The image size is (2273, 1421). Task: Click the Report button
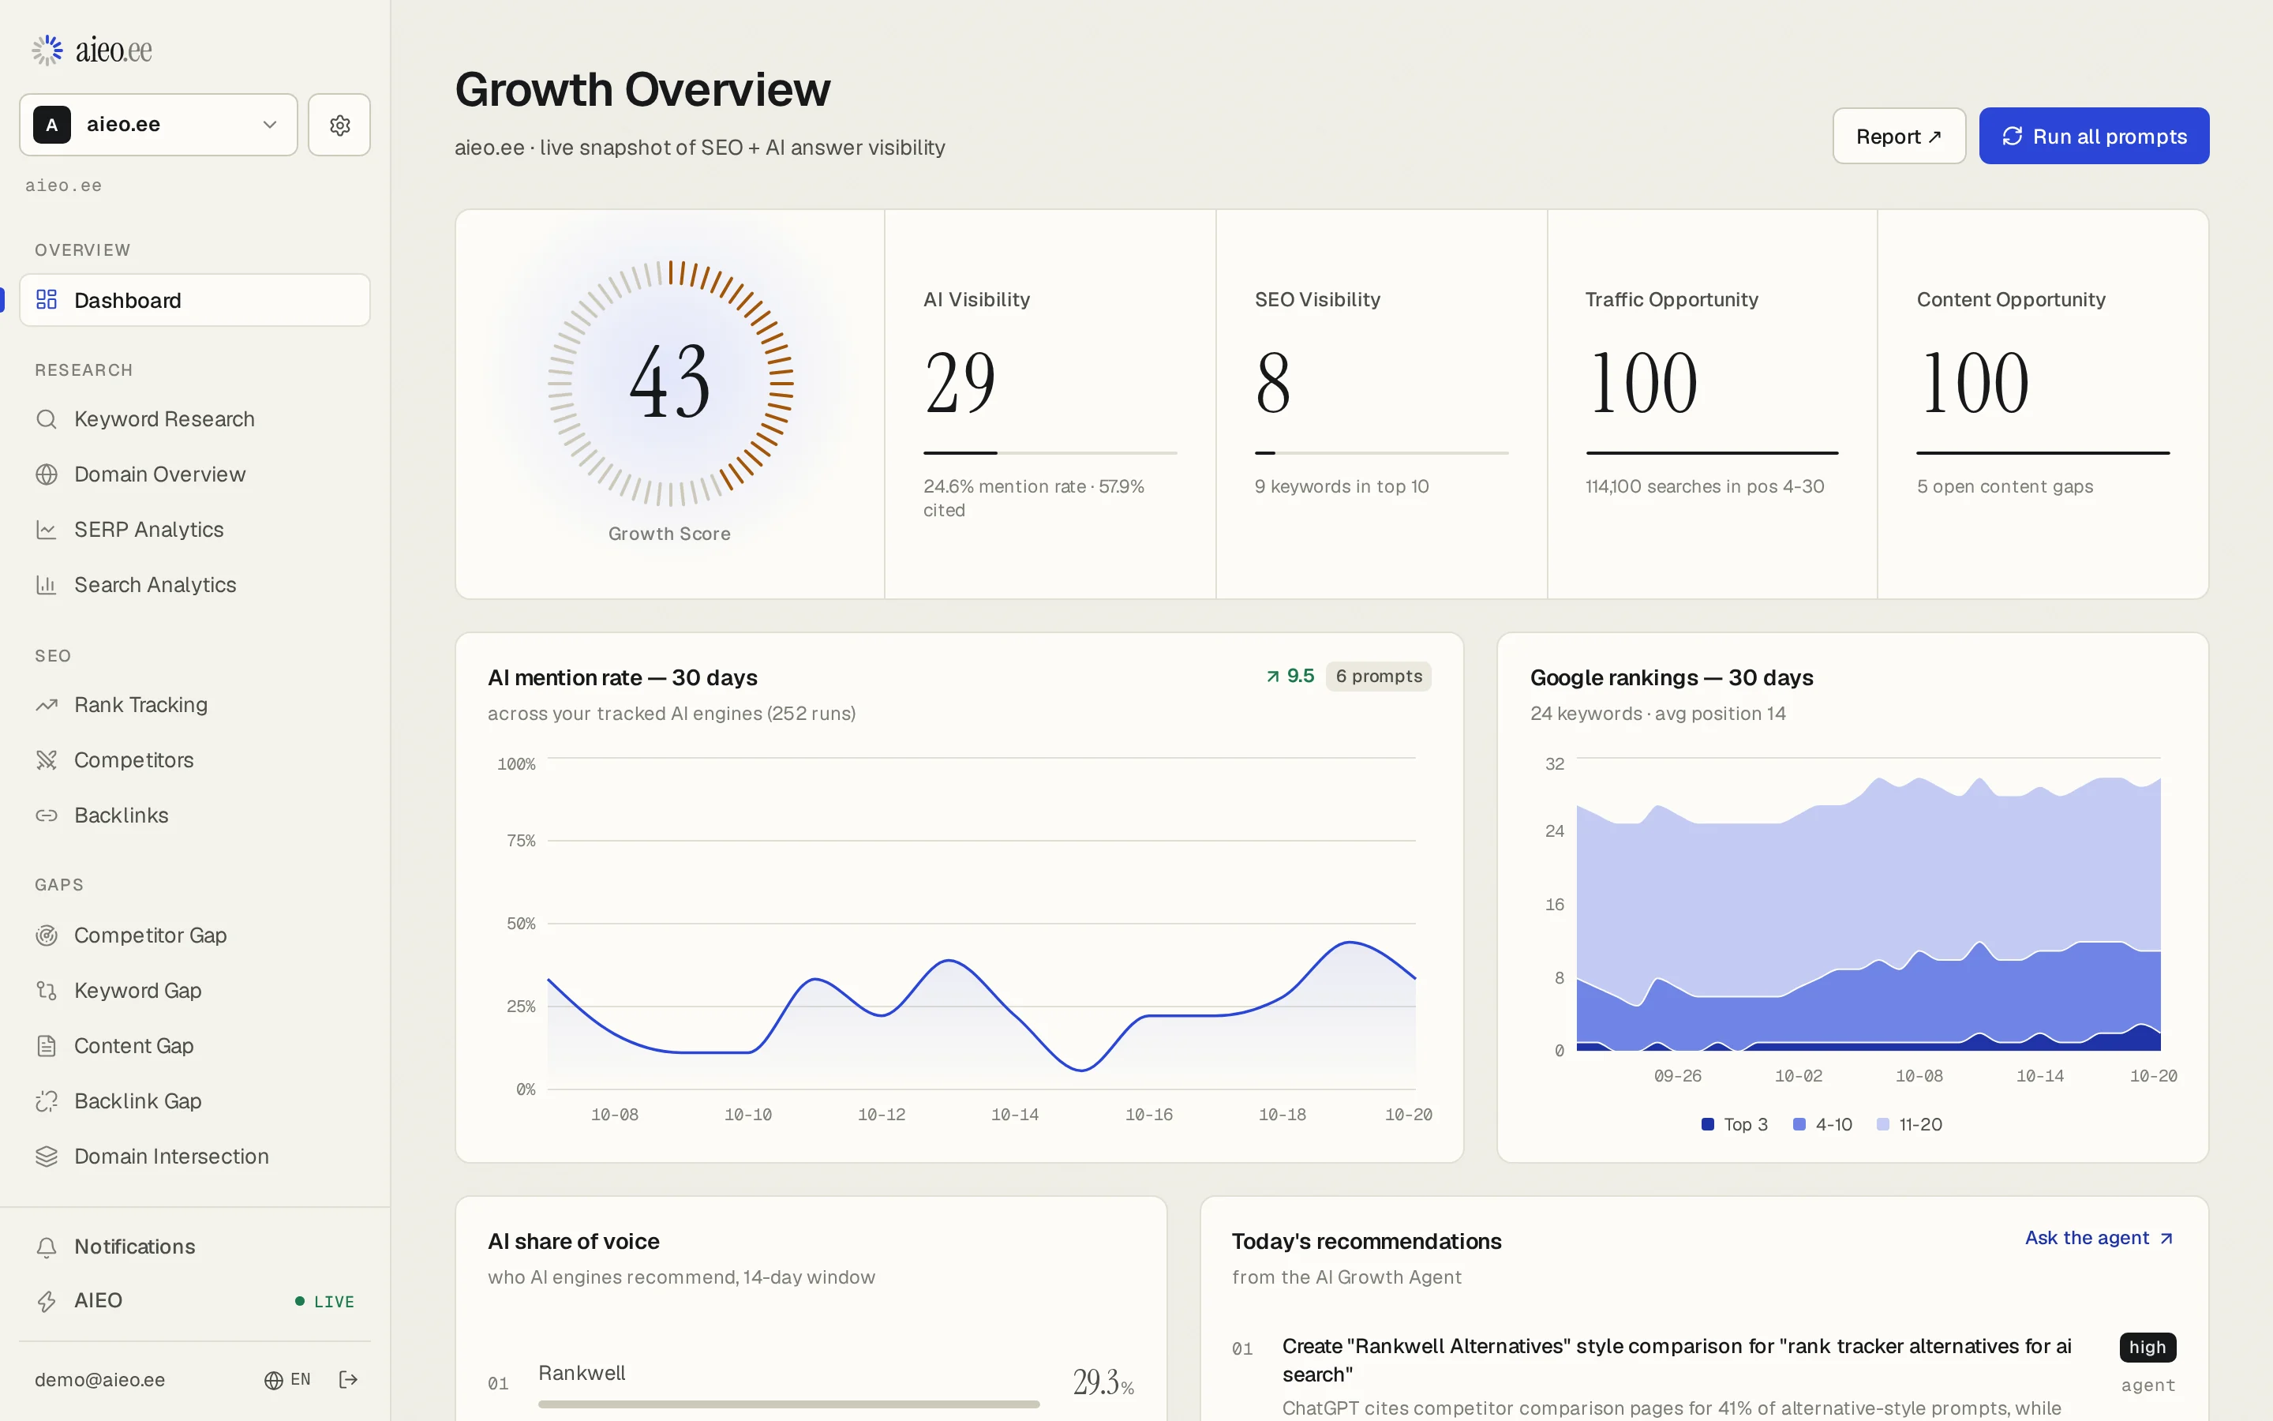click(1898, 137)
